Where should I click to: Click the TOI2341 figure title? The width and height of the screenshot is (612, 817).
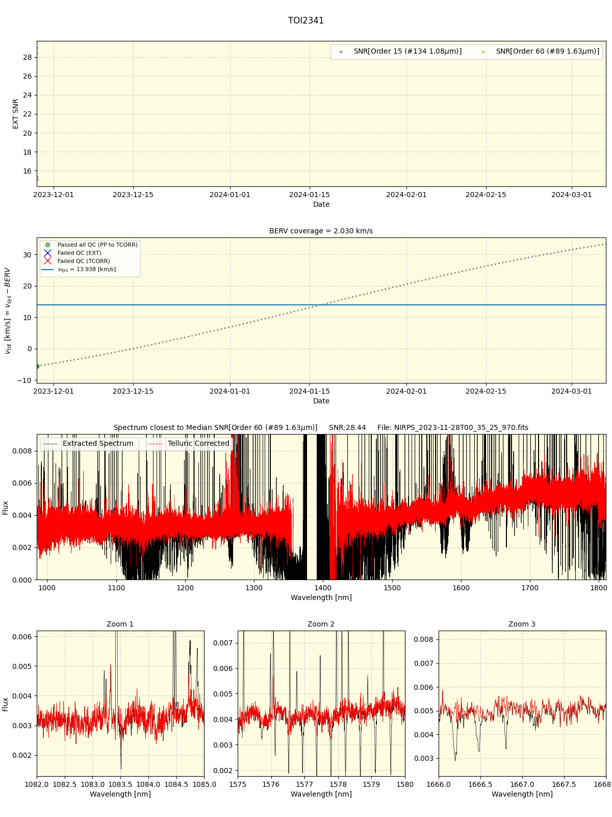click(306, 20)
